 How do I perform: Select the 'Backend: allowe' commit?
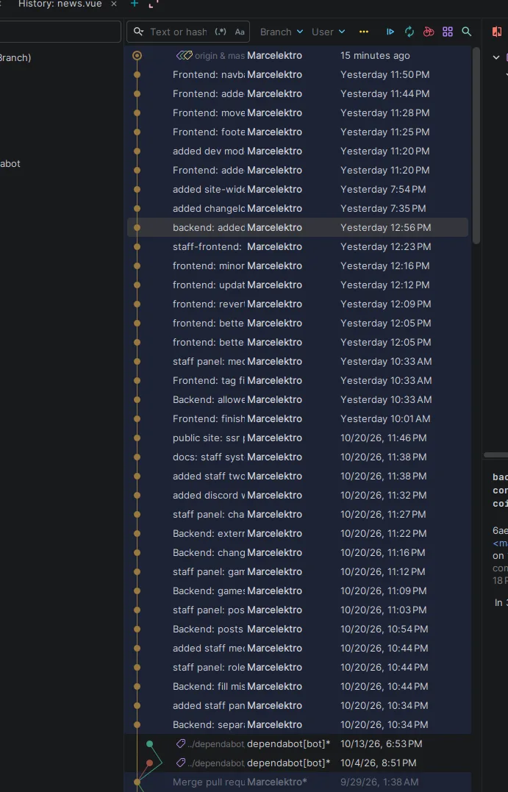pos(298,400)
